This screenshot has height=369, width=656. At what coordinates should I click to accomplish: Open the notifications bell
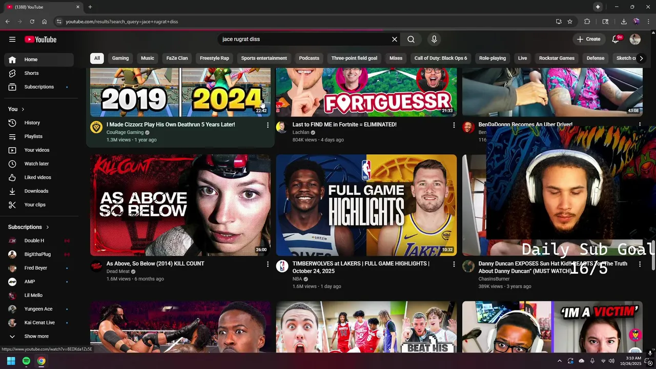coord(616,39)
